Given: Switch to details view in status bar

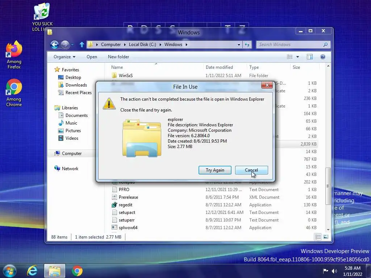Looking at the screenshot, I should [x=318, y=237].
